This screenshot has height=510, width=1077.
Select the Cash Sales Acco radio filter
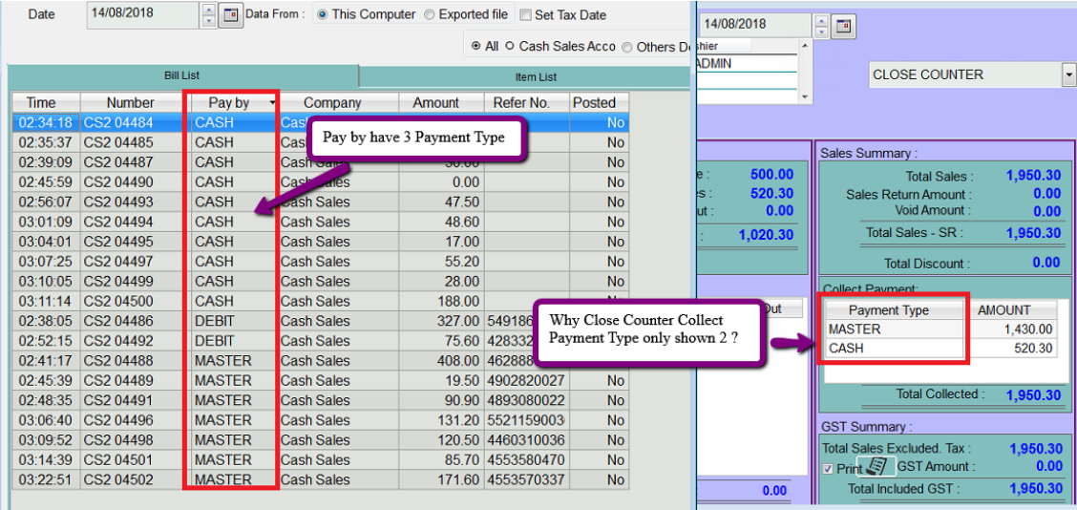510,46
